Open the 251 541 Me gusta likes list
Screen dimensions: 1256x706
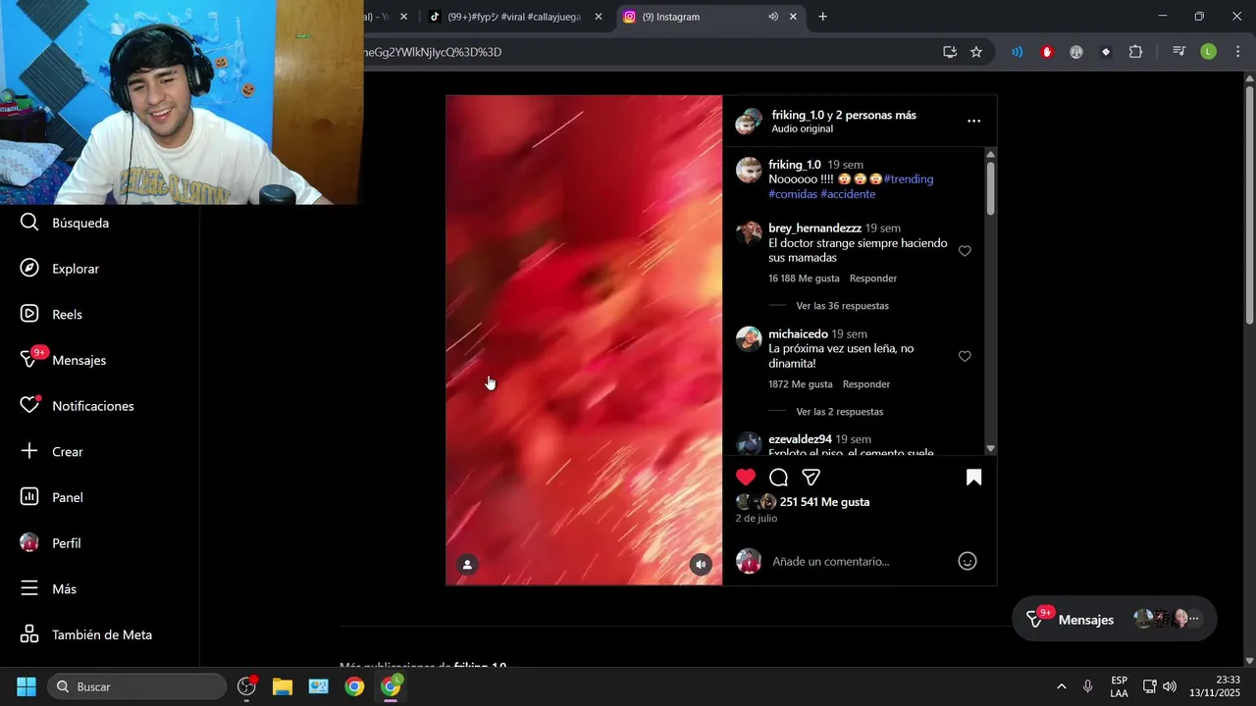tap(824, 502)
